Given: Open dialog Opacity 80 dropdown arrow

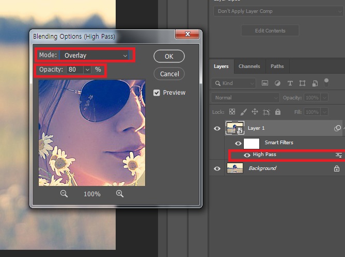Looking at the screenshot, I should 87,70.
